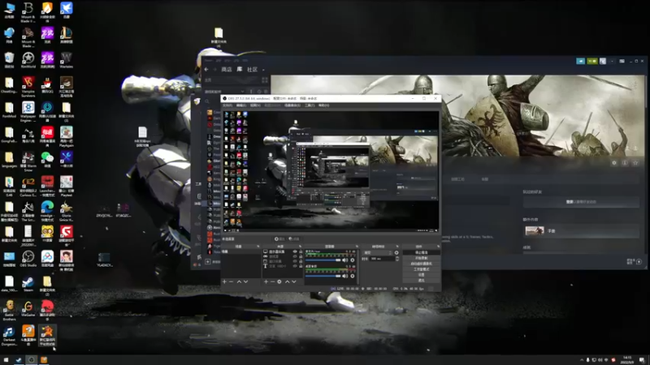
Task: Open Battle Brothers desktop shortcut
Action: [x=9, y=311]
